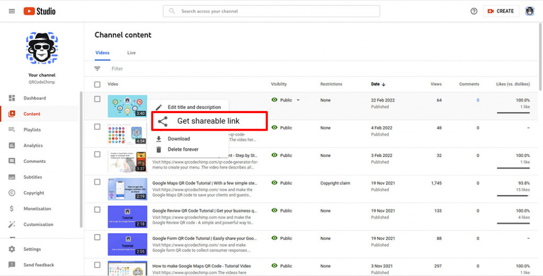Click the Monetisation dollar icon

point(12,209)
